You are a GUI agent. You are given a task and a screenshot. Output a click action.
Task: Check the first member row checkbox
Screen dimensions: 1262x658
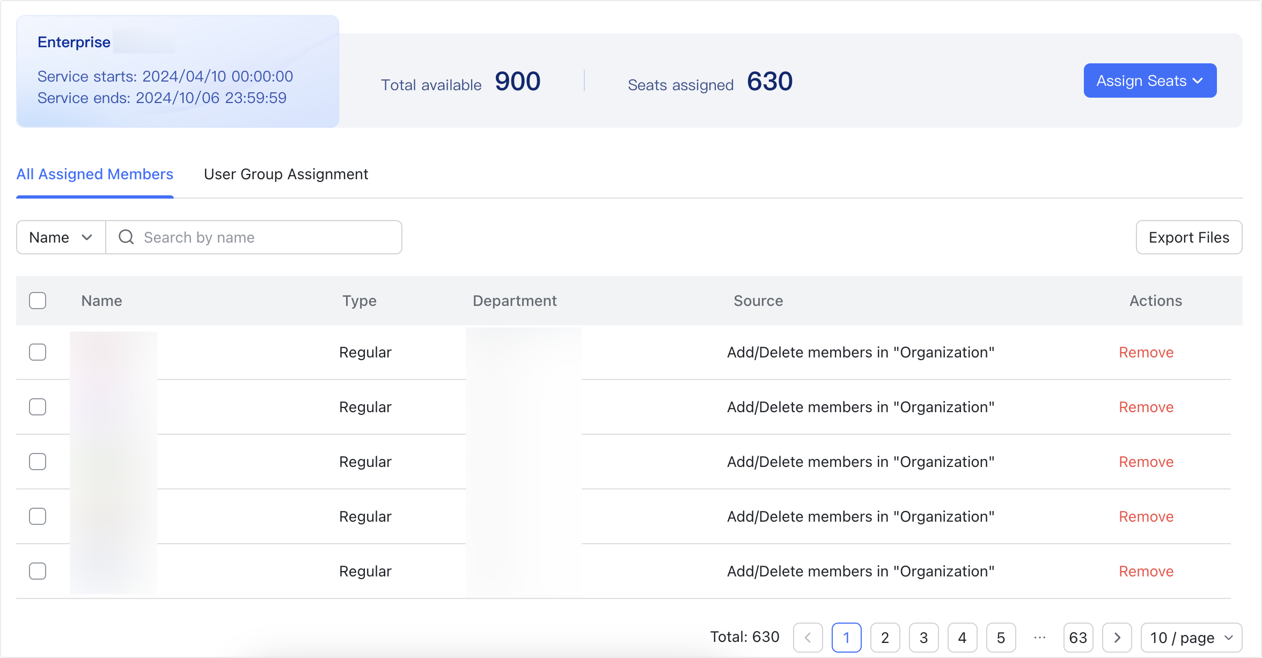38,352
